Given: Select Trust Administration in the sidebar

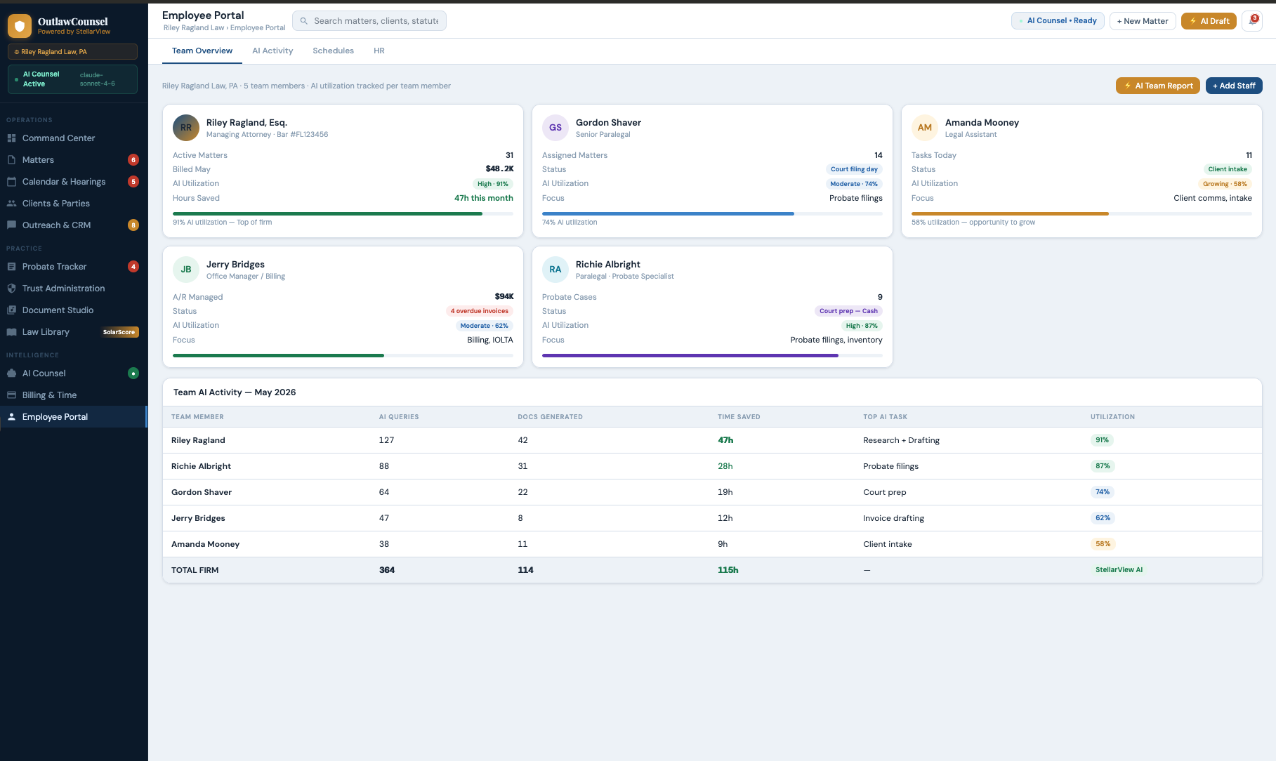Looking at the screenshot, I should [62, 288].
